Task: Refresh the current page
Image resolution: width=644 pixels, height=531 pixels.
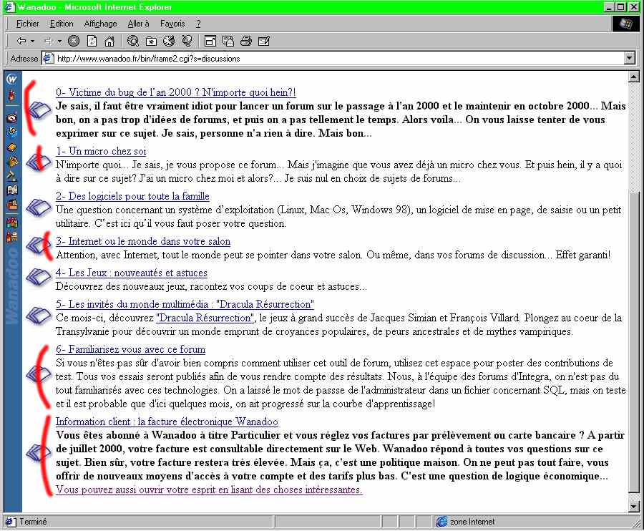Action: point(92,41)
